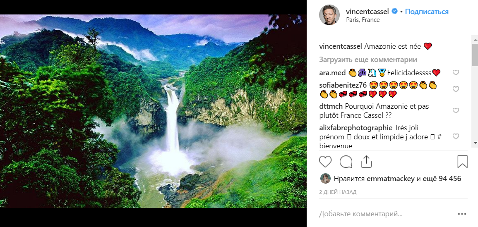The height and width of the screenshot is (227, 478).
Task: Click the Добавьте комментарий input field
Action: point(372,214)
